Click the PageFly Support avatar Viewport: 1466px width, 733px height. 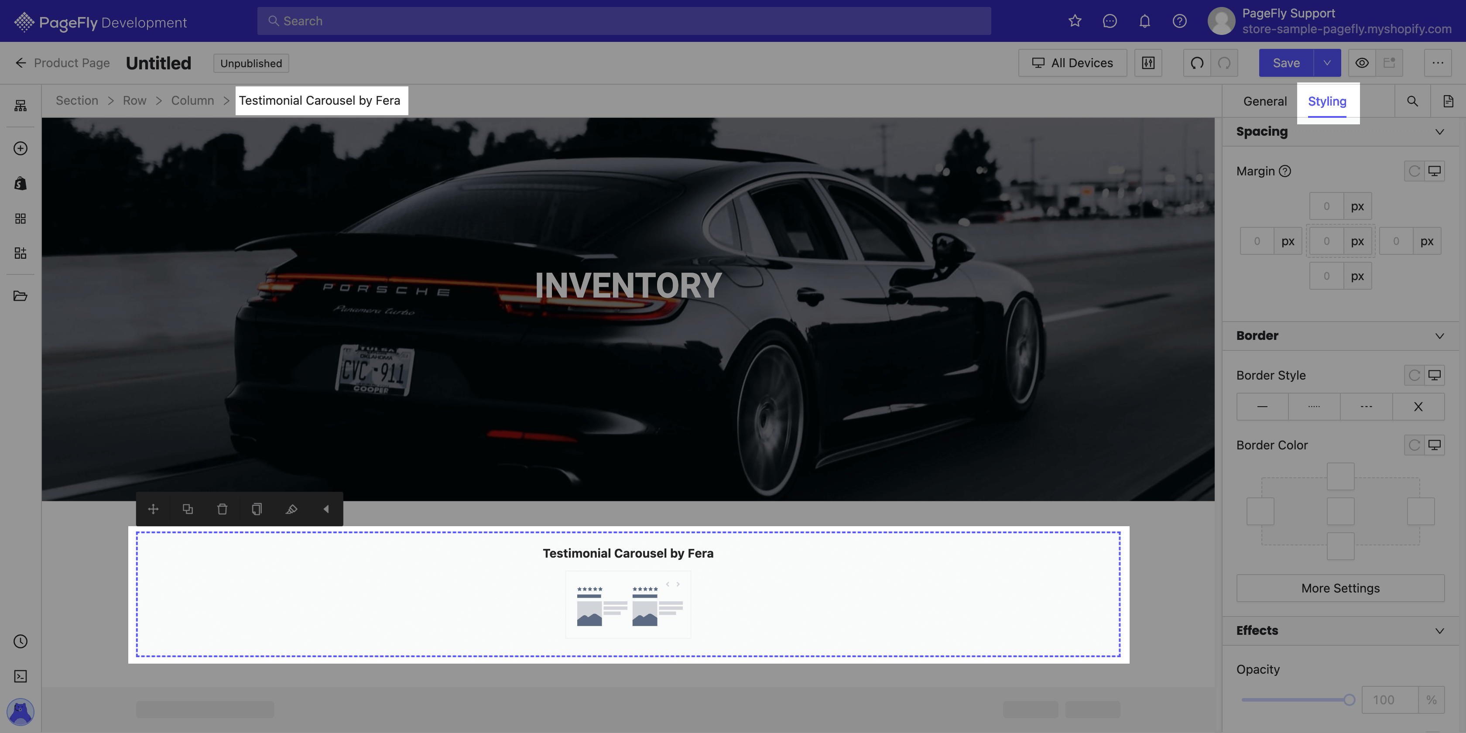pyautogui.click(x=1221, y=21)
